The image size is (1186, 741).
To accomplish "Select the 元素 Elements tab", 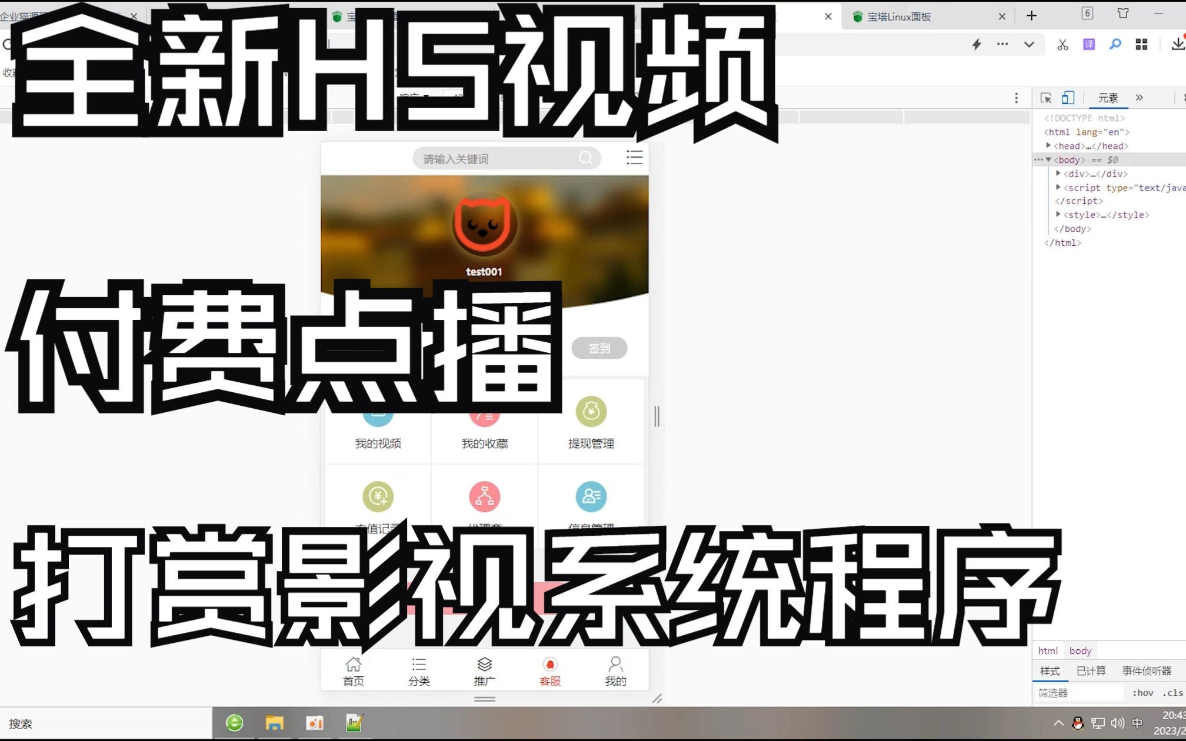I will (x=1108, y=98).
